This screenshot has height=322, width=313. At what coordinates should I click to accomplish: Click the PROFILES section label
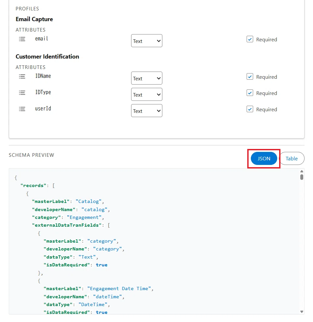pos(27,9)
